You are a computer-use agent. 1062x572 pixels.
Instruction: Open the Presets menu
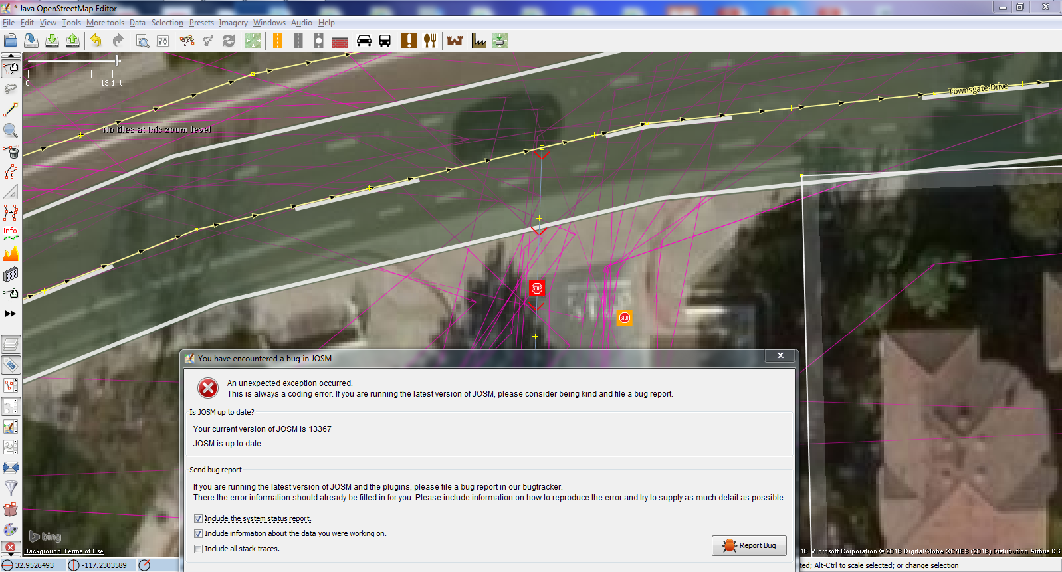201,23
